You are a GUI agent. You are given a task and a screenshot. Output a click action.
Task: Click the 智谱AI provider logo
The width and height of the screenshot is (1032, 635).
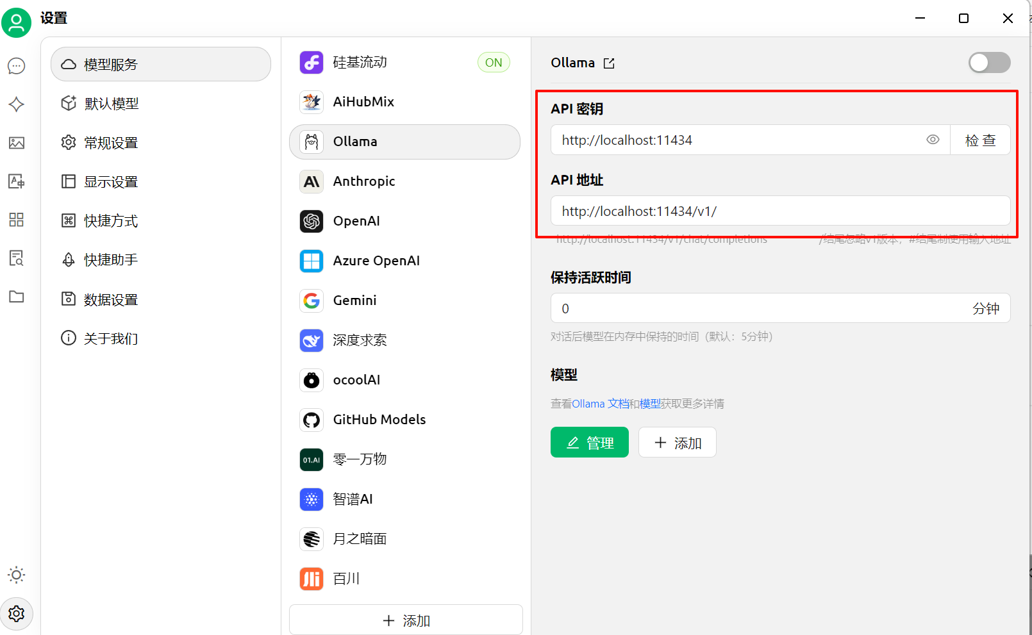[x=312, y=500]
